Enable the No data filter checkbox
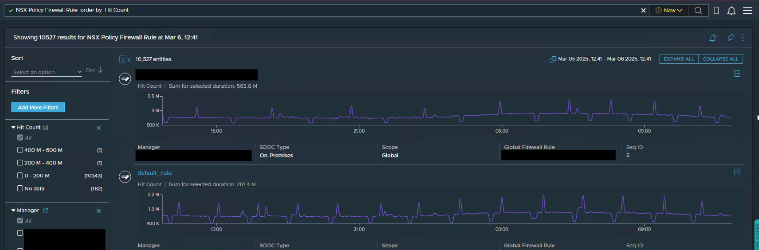 [x=20, y=188]
